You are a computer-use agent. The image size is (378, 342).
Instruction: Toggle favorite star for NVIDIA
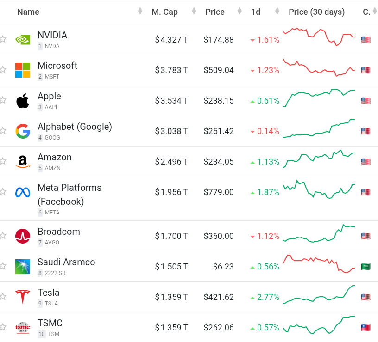(x=3, y=39)
